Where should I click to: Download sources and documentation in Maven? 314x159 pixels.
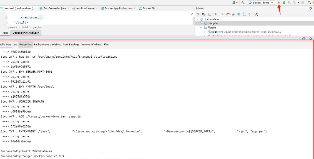point(209,14)
